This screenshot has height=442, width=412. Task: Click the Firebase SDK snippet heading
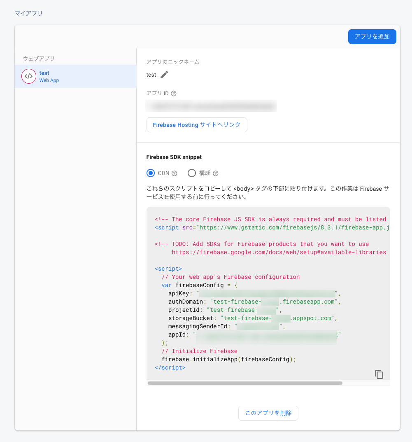174,157
